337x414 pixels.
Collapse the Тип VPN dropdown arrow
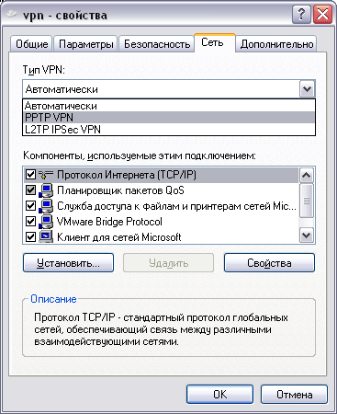point(307,89)
